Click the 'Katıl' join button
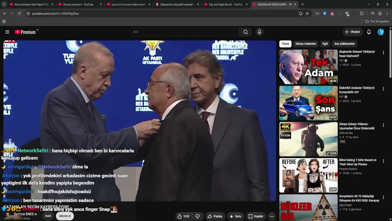This screenshot has width=392, height=221. click(x=48, y=216)
